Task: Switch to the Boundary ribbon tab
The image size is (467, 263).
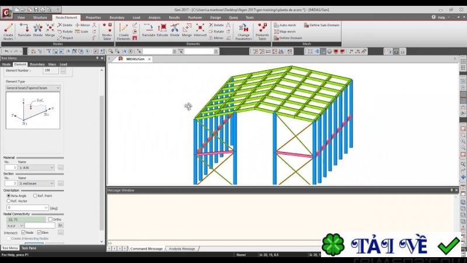Action: 117,18
